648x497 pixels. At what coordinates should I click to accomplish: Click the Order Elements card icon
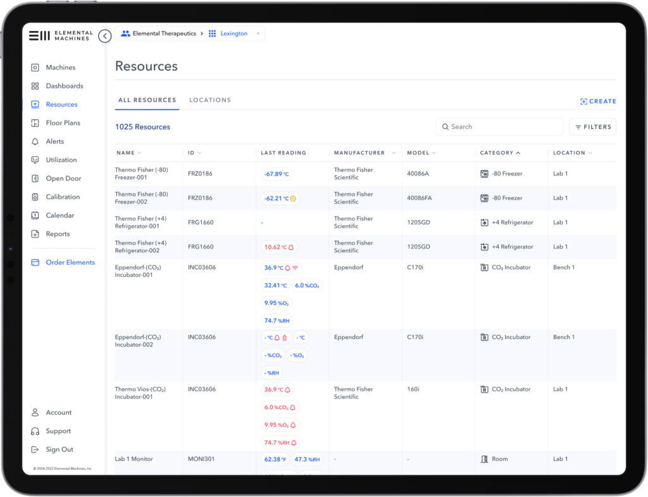(x=35, y=262)
